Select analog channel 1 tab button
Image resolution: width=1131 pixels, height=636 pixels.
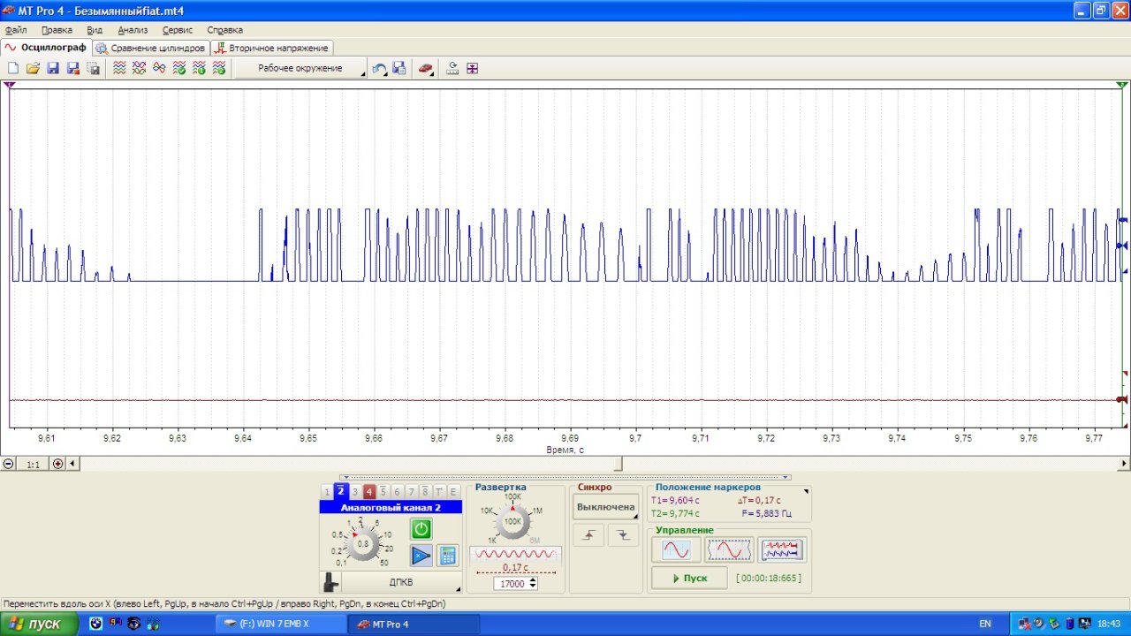pyautogui.click(x=326, y=492)
